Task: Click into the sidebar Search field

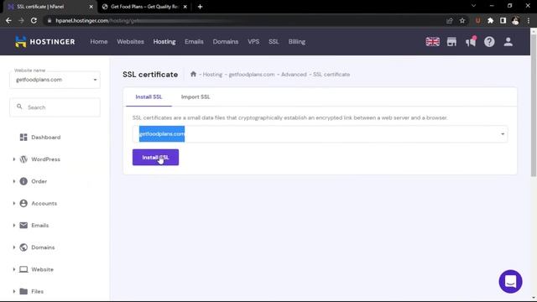Action: pyautogui.click(x=55, y=107)
